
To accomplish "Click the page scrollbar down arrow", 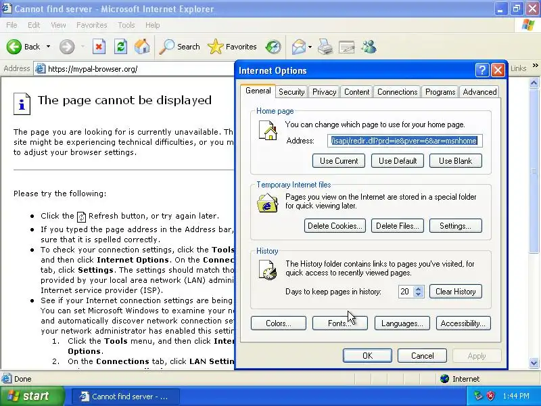I will click(x=534, y=363).
